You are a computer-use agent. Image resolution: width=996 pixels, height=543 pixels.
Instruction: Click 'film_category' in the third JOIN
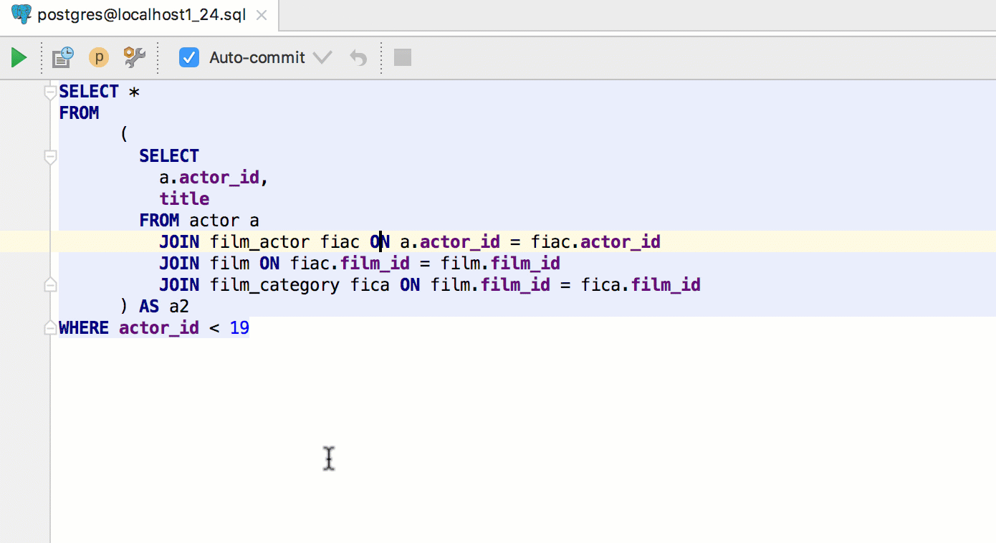274,285
